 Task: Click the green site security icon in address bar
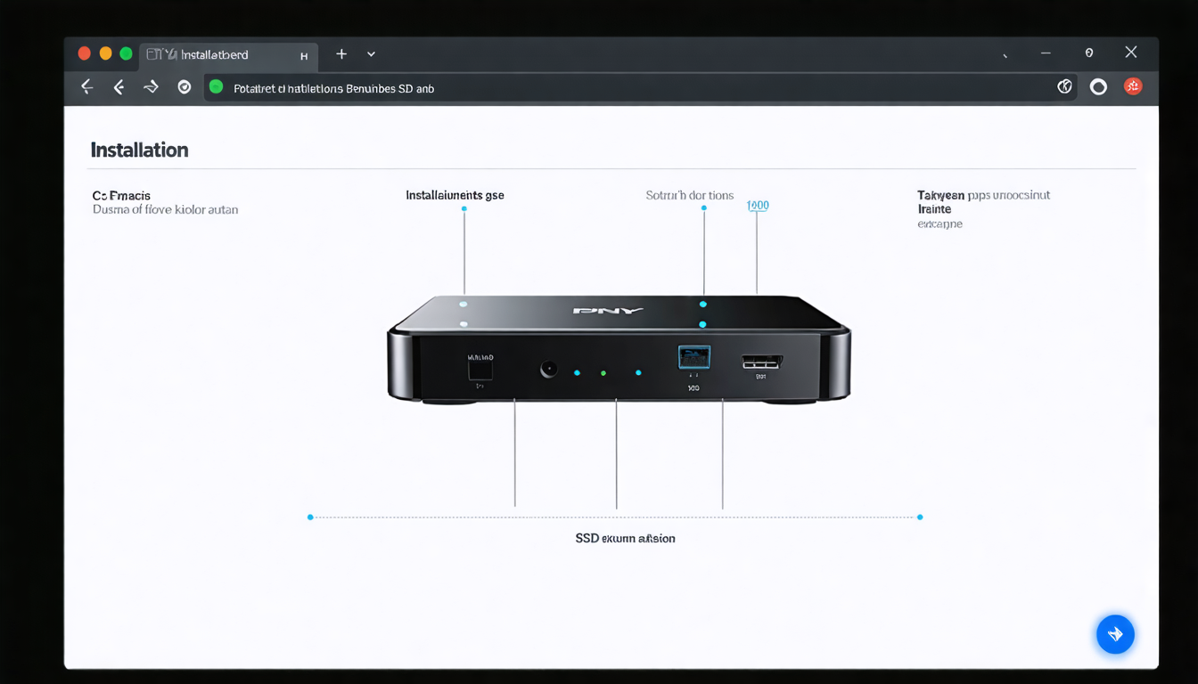point(215,87)
